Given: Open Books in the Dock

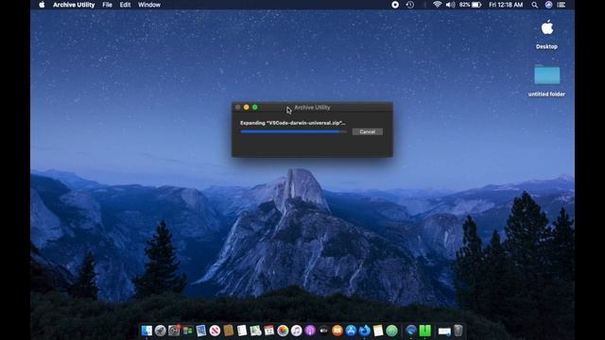Looking at the screenshot, I should tap(337, 331).
